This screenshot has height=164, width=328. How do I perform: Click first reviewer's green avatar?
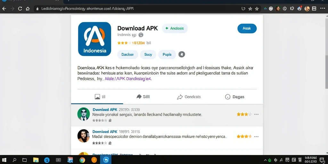tap(84, 114)
